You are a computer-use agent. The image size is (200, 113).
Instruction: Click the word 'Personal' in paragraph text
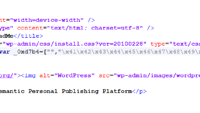coord(43,91)
